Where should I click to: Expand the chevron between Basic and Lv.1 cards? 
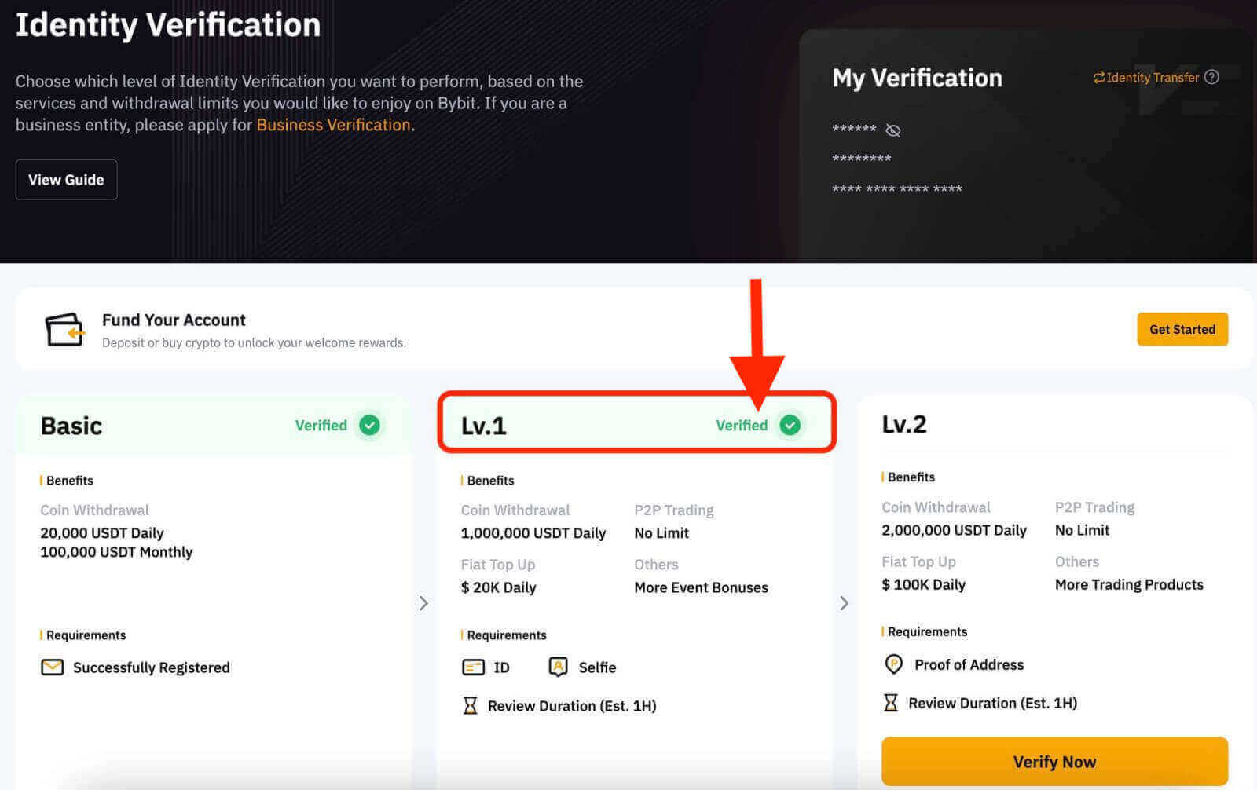423,603
